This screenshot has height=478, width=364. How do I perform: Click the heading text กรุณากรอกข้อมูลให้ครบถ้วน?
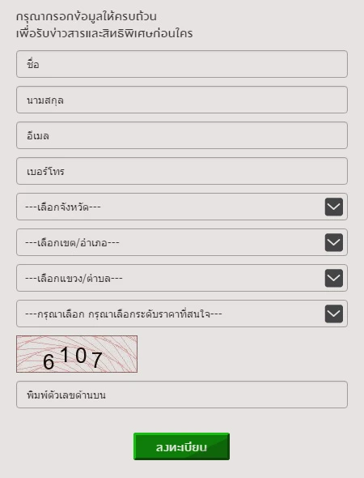[x=87, y=16]
